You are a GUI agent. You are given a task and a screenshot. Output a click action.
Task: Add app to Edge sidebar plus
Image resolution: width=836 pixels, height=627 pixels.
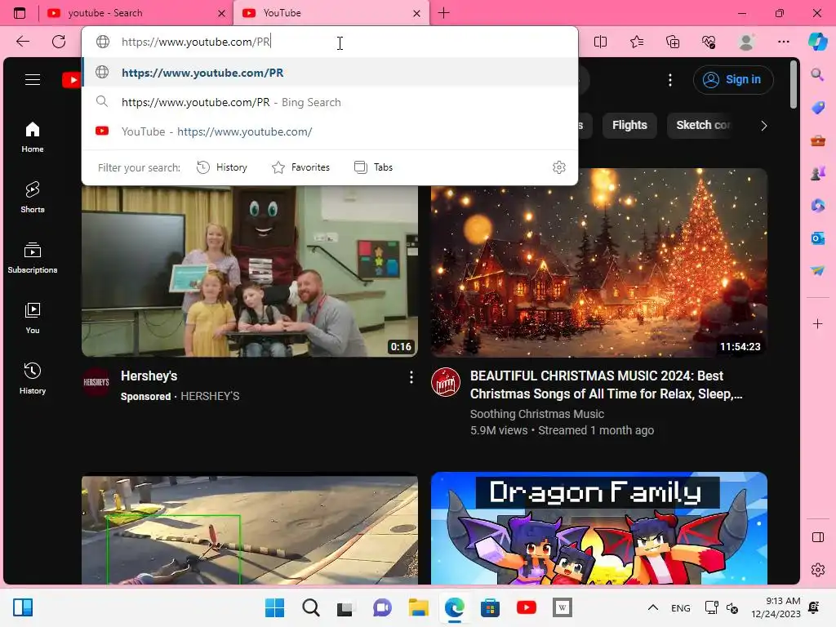coord(817,323)
